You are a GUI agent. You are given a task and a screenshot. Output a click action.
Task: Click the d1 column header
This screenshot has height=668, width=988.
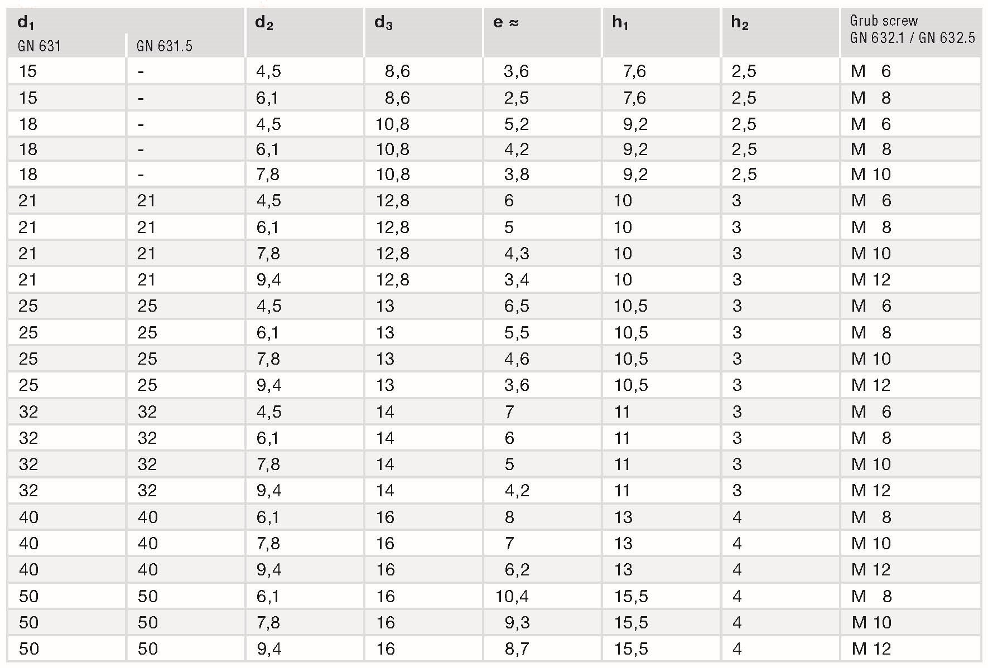click(x=26, y=22)
